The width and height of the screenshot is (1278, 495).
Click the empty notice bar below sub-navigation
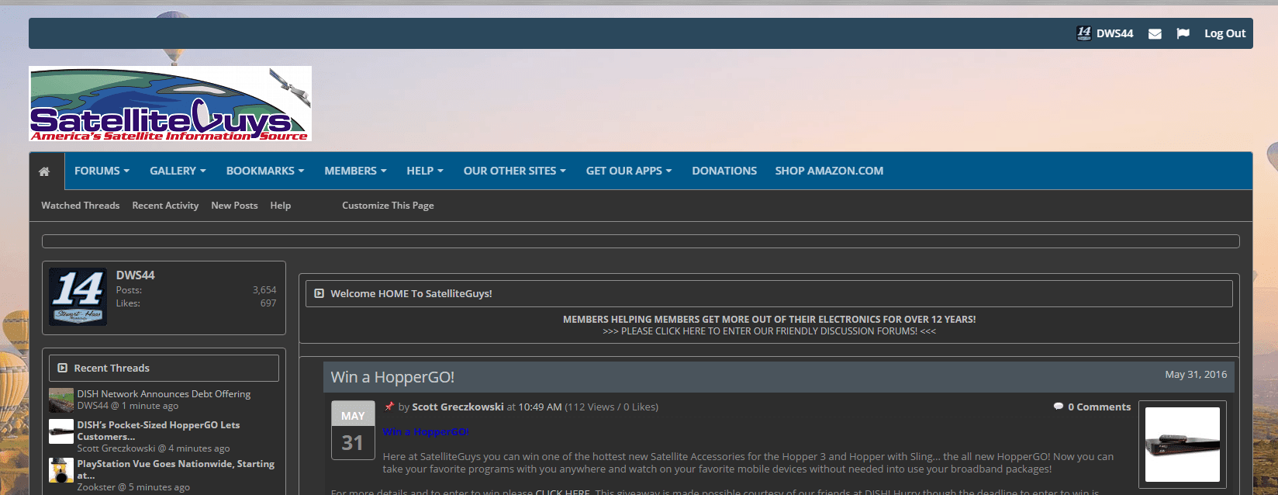click(x=641, y=241)
